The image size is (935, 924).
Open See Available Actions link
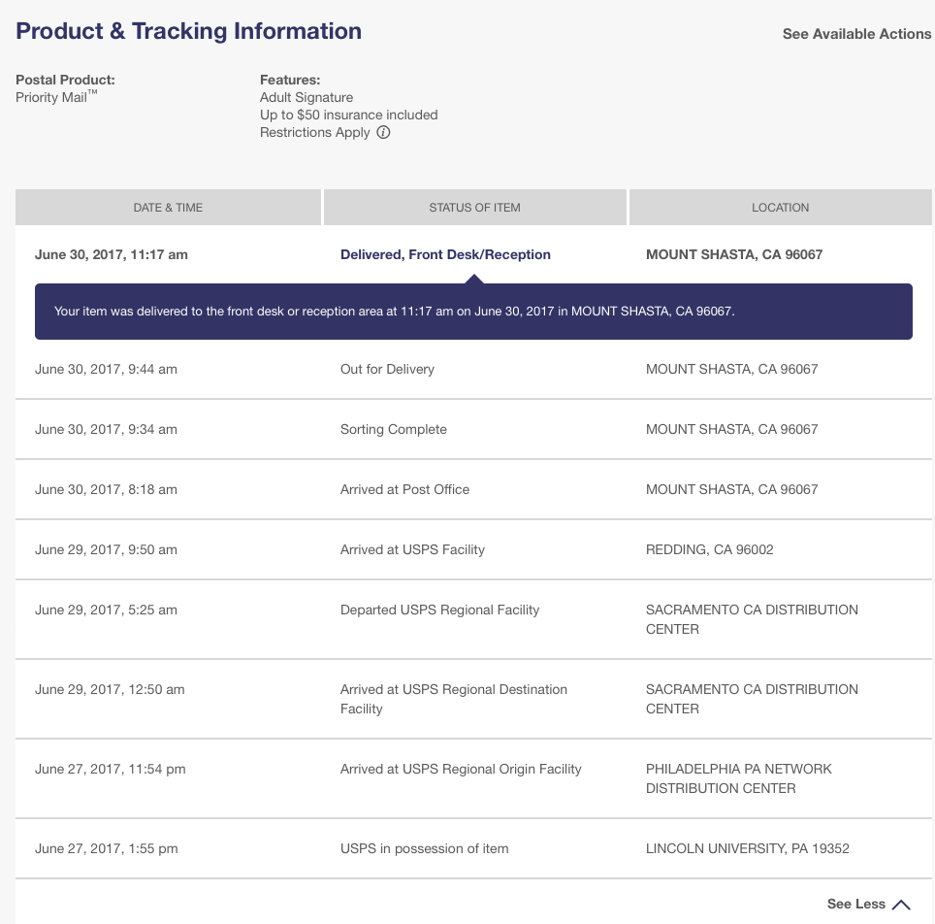pyautogui.click(x=856, y=34)
